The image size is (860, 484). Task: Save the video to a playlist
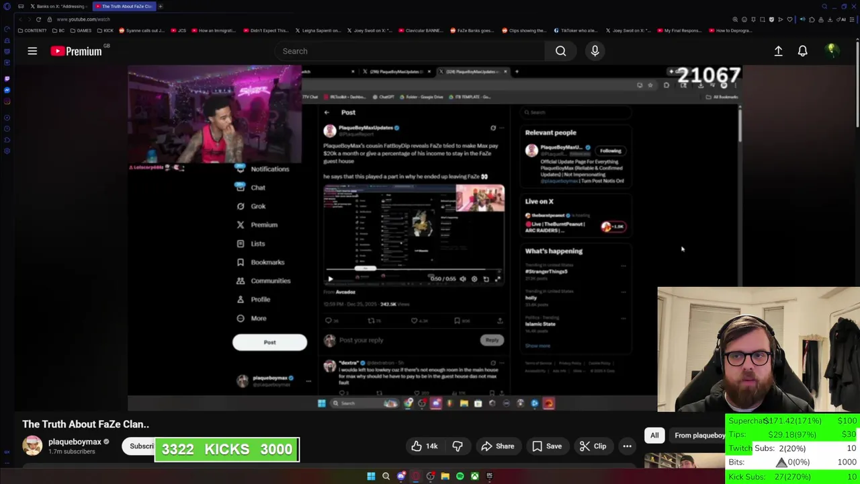pyautogui.click(x=547, y=446)
